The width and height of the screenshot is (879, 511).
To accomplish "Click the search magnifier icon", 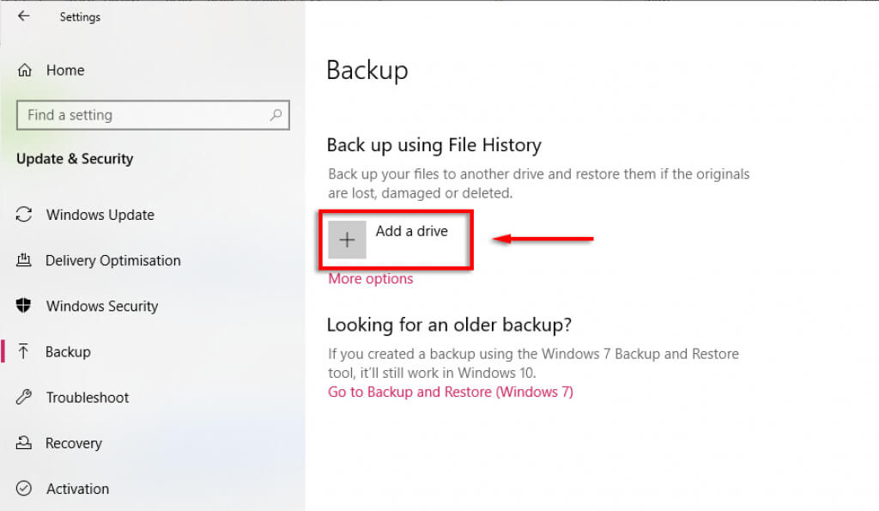I will point(276,114).
